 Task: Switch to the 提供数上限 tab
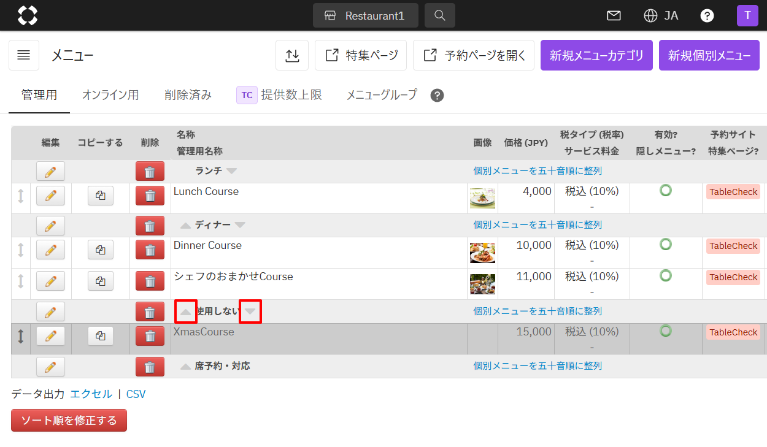[x=279, y=95]
